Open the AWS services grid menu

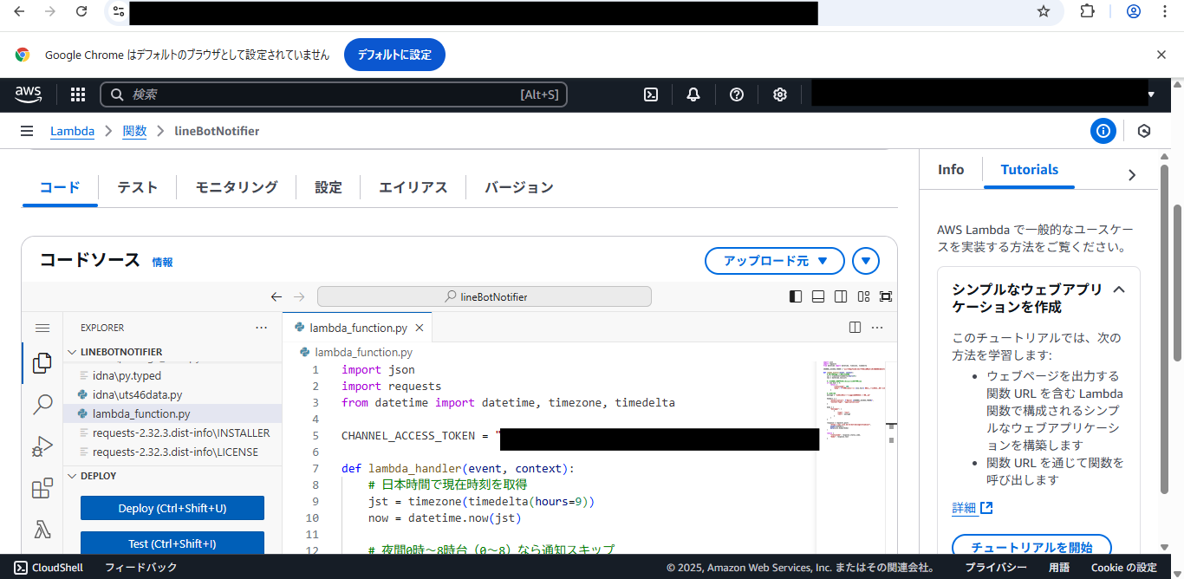coord(78,94)
